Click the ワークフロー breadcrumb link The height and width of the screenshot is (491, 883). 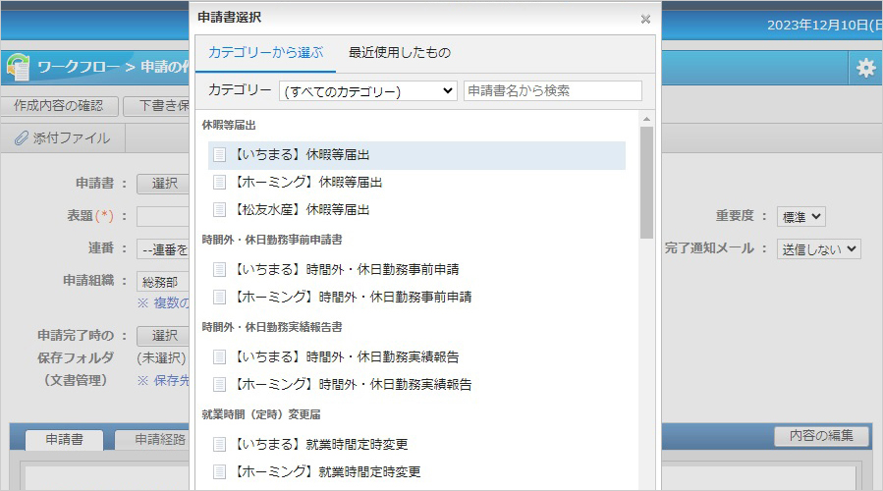point(79,67)
